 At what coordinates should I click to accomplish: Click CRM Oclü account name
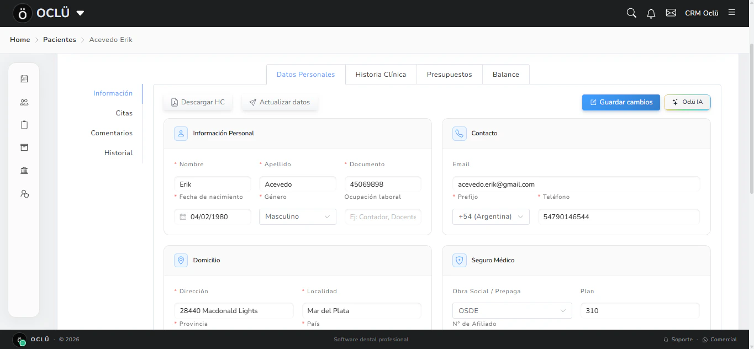[x=702, y=13]
